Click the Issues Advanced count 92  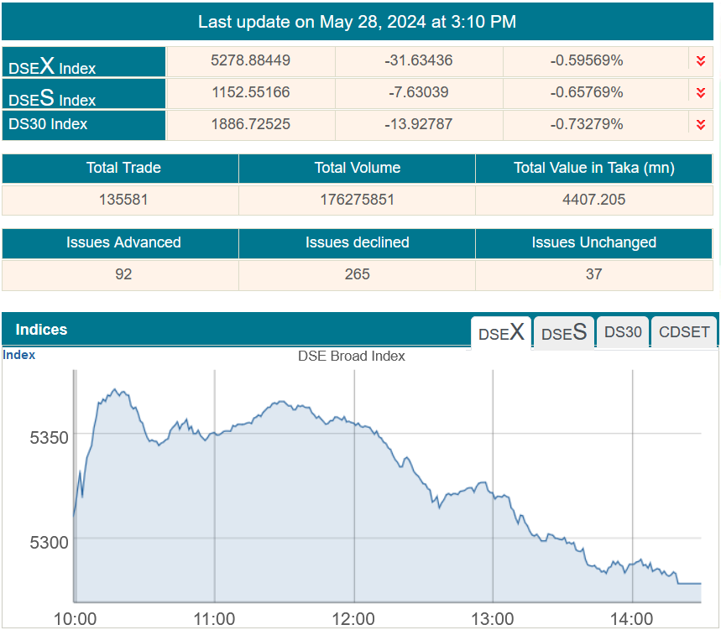click(x=123, y=274)
